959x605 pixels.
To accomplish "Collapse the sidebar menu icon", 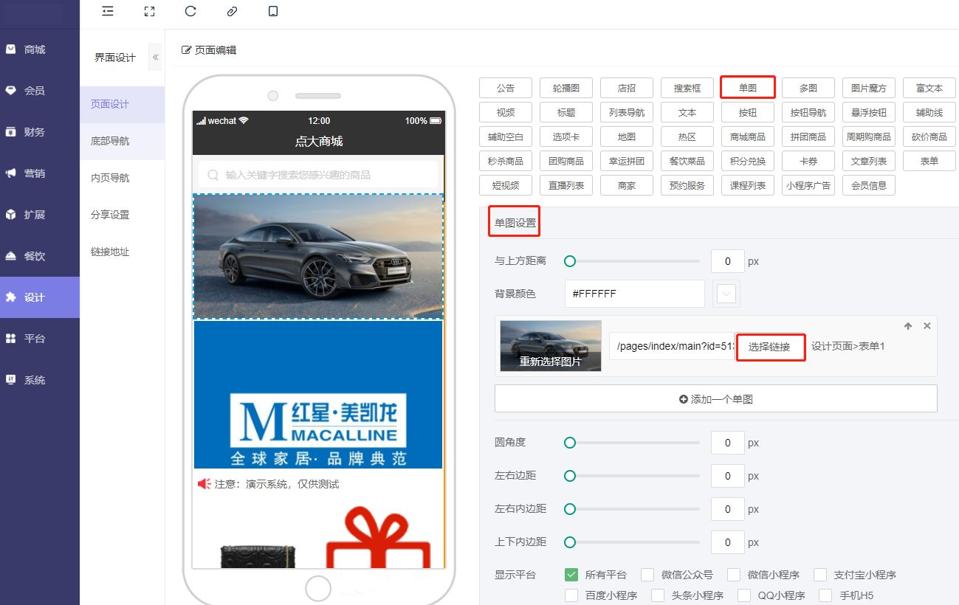I will click(108, 11).
